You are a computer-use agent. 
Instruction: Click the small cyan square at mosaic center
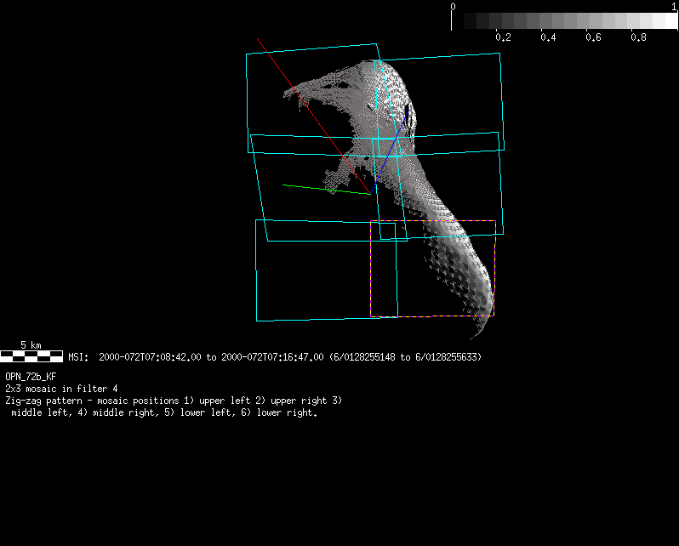(x=387, y=231)
